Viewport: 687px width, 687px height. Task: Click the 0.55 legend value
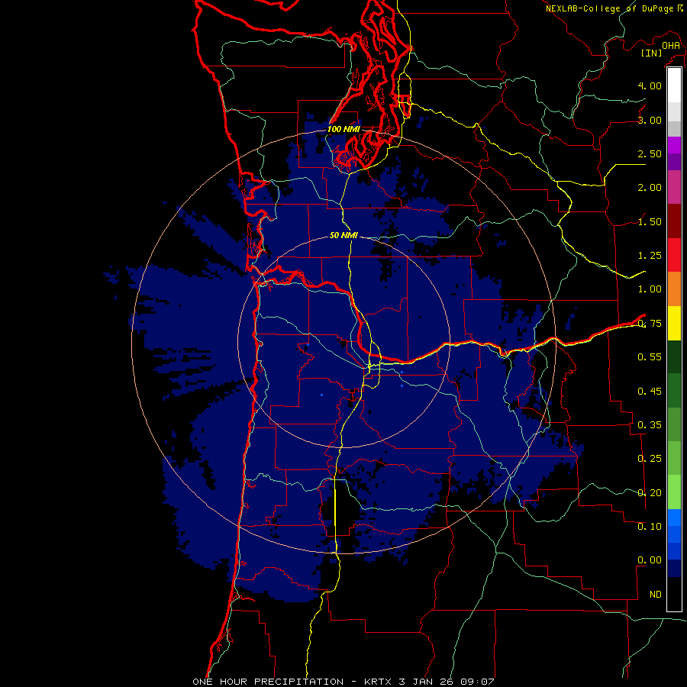[650, 357]
